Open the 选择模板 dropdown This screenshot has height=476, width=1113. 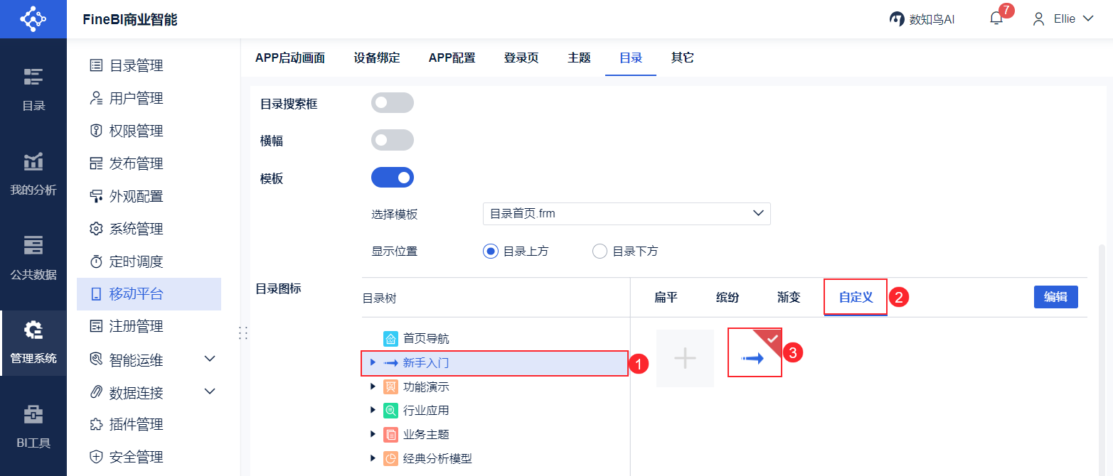626,214
